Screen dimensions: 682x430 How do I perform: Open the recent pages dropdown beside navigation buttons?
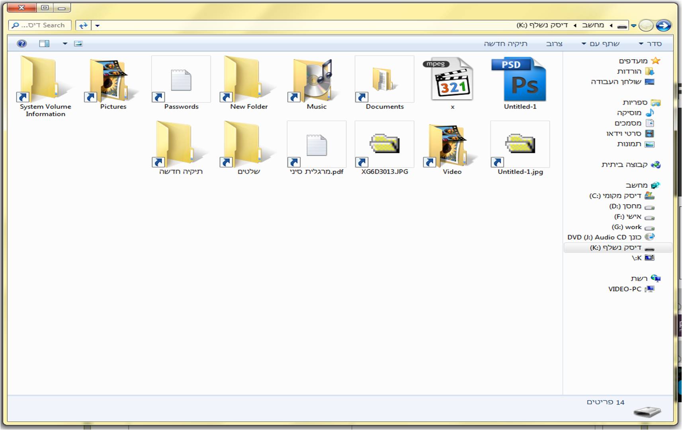pyautogui.click(x=633, y=26)
